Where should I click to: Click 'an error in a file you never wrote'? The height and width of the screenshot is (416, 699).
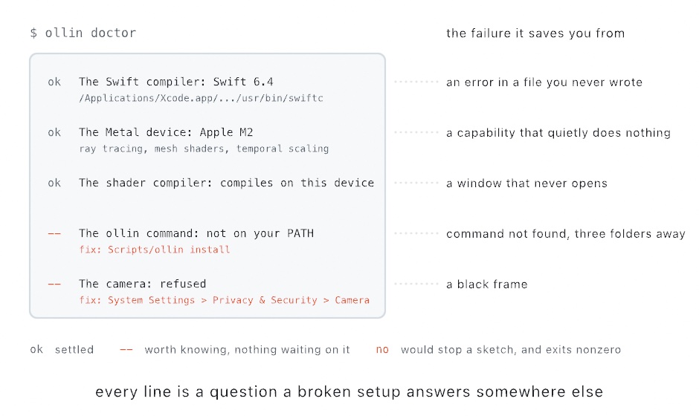(x=544, y=82)
